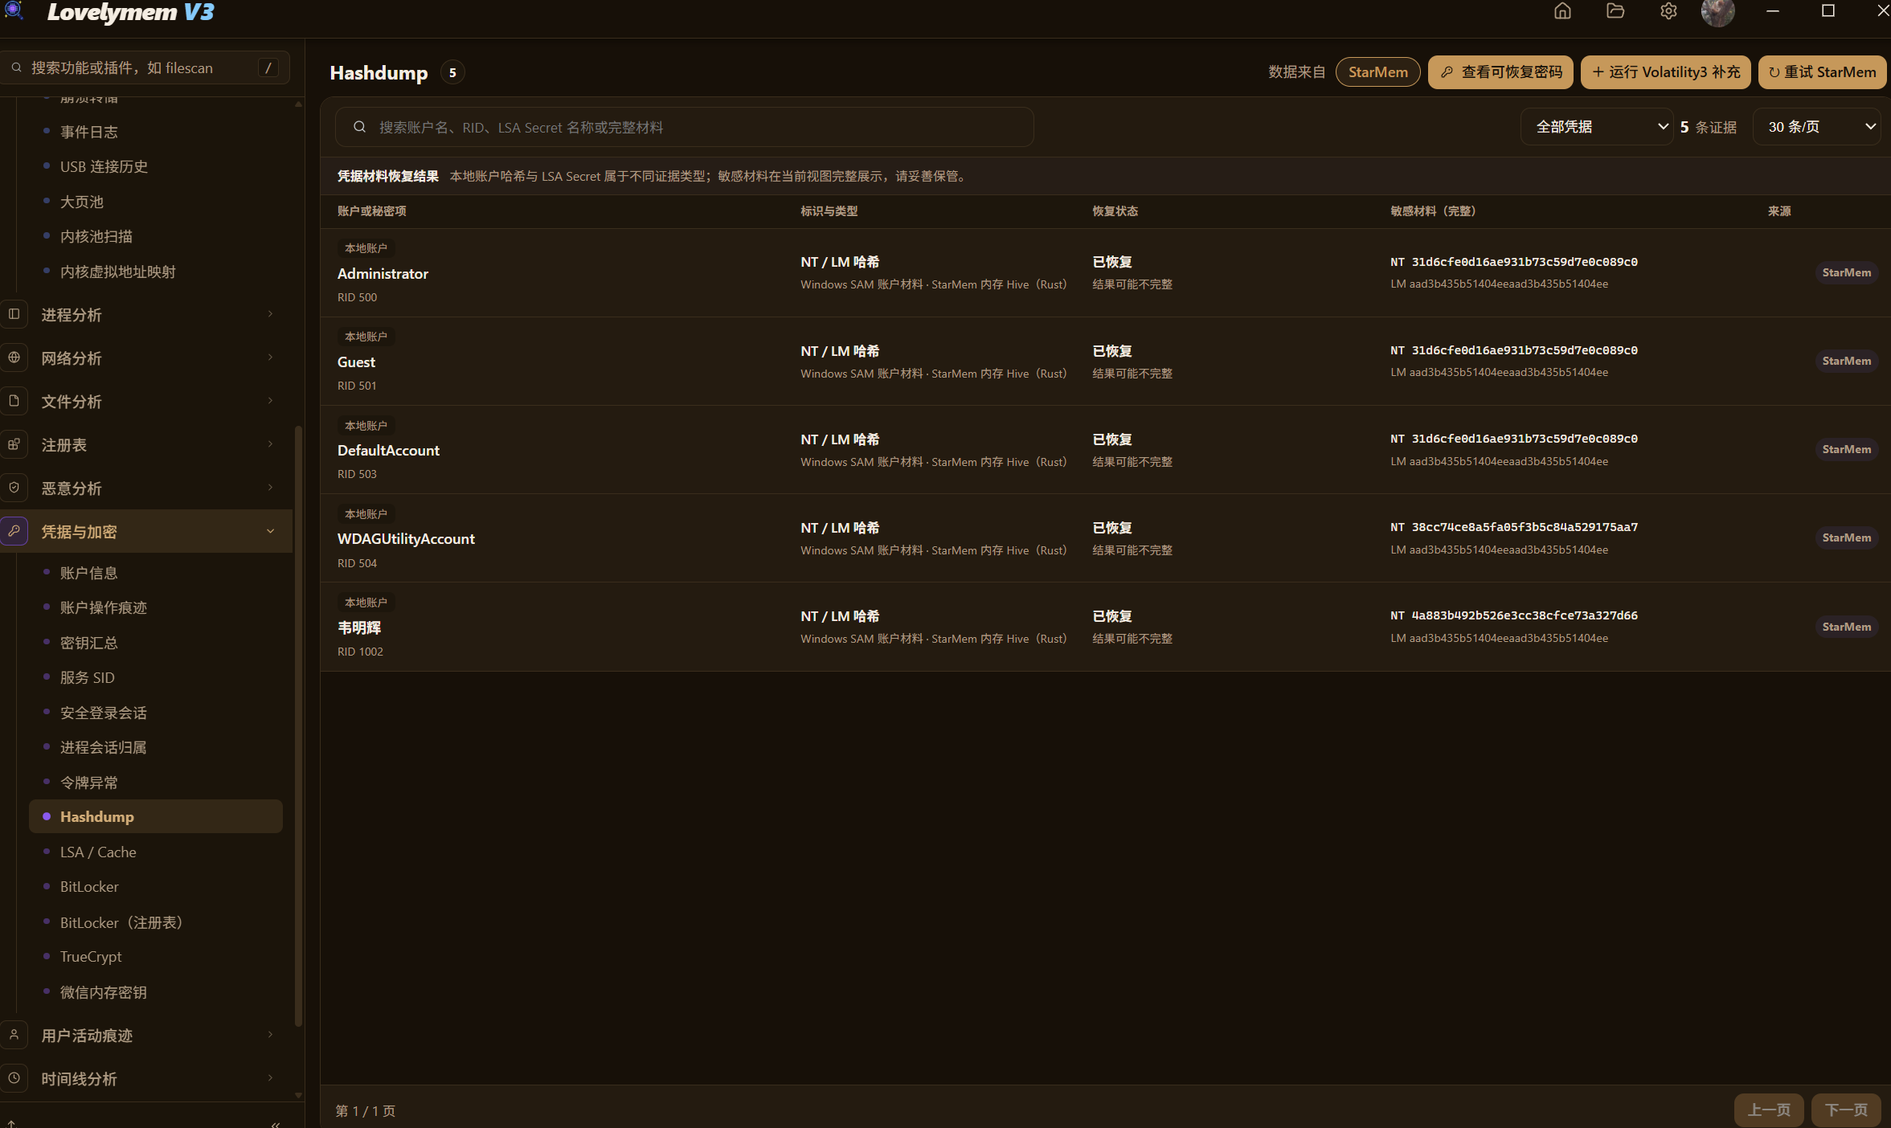The image size is (1891, 1128).
Task: Click the Lovelymem app logo icon
Action: point(14,10)
